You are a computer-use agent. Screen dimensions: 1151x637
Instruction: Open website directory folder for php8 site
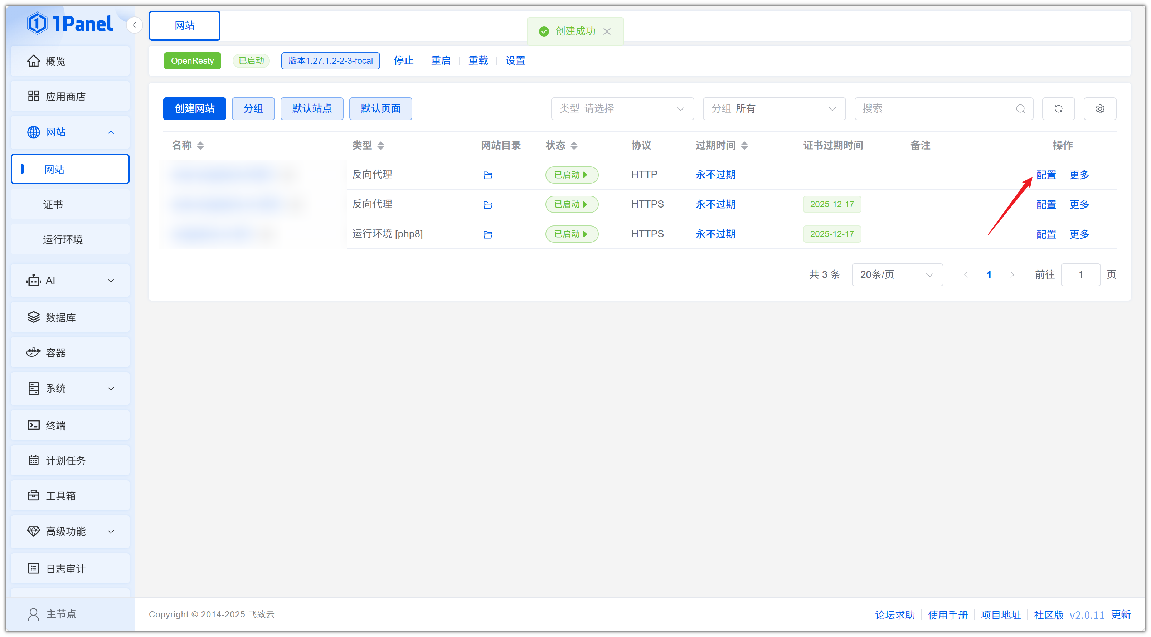487,234
